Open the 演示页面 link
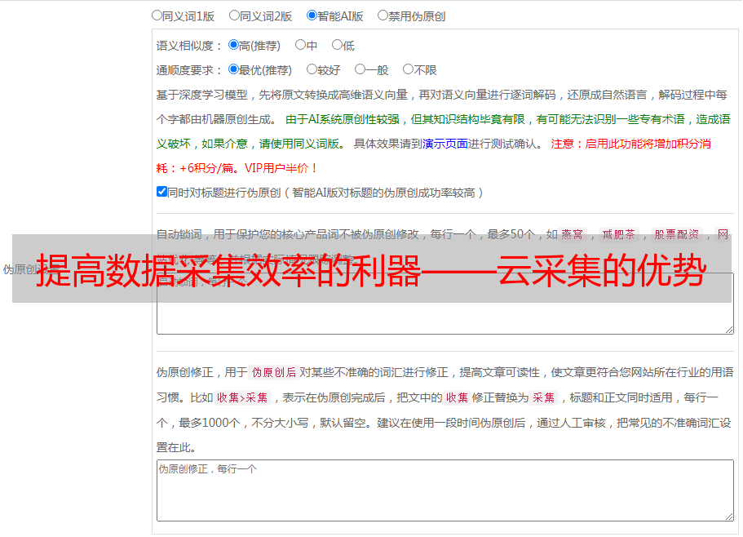Screen dimensions: 743x537 click(x=445, y=144)
